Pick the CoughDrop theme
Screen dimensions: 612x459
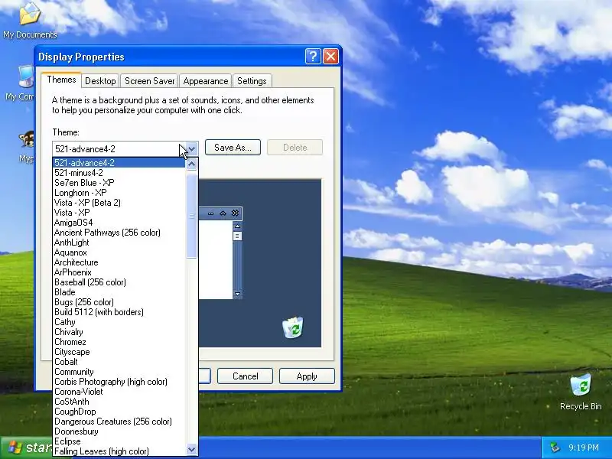(x=119, y=412)
